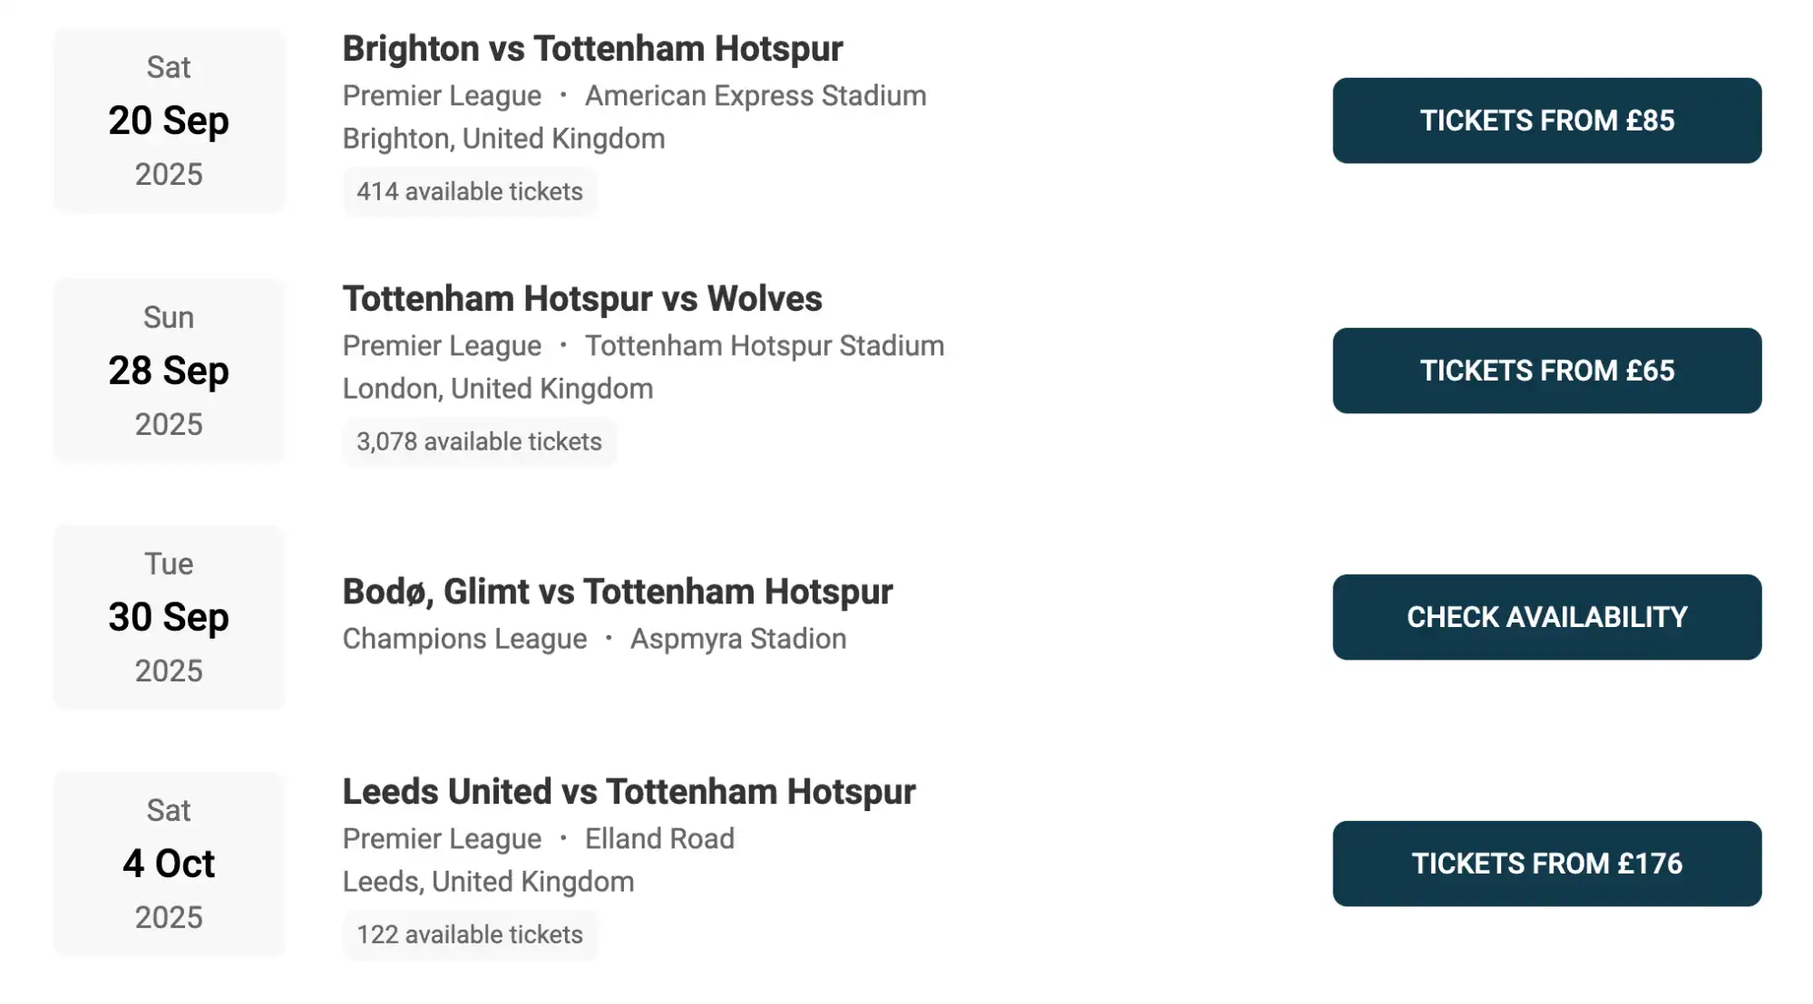Click "Check Availability" for Bodø Glimt match

tap(1545, 617)
